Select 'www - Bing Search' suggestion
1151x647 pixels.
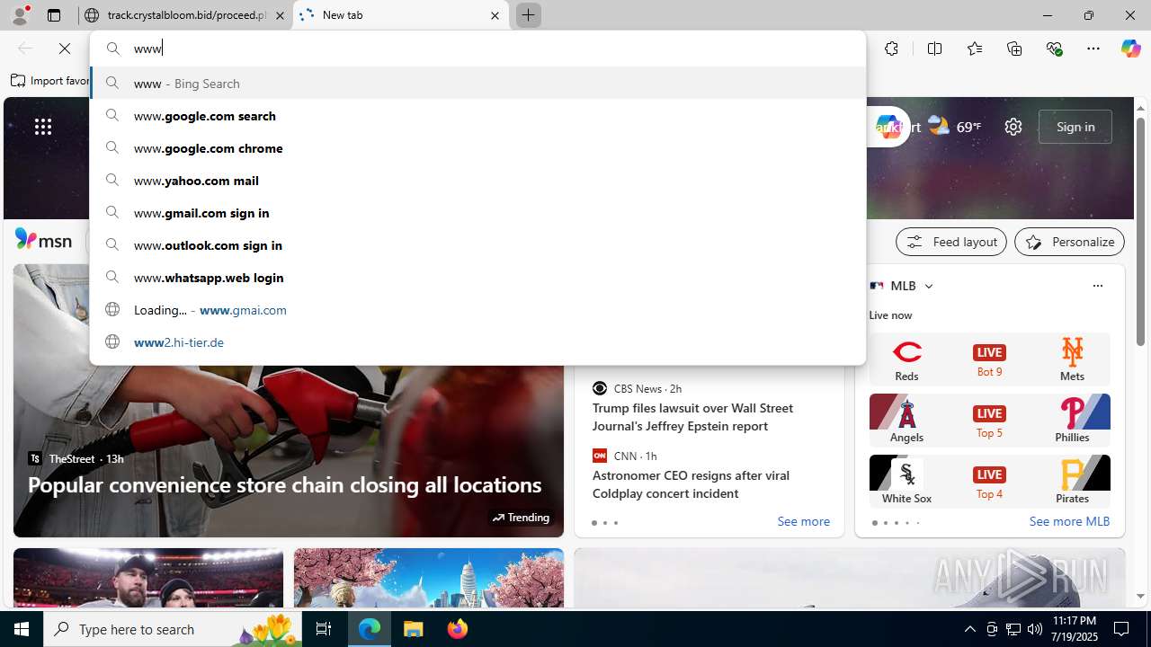(x=477, y=83)
